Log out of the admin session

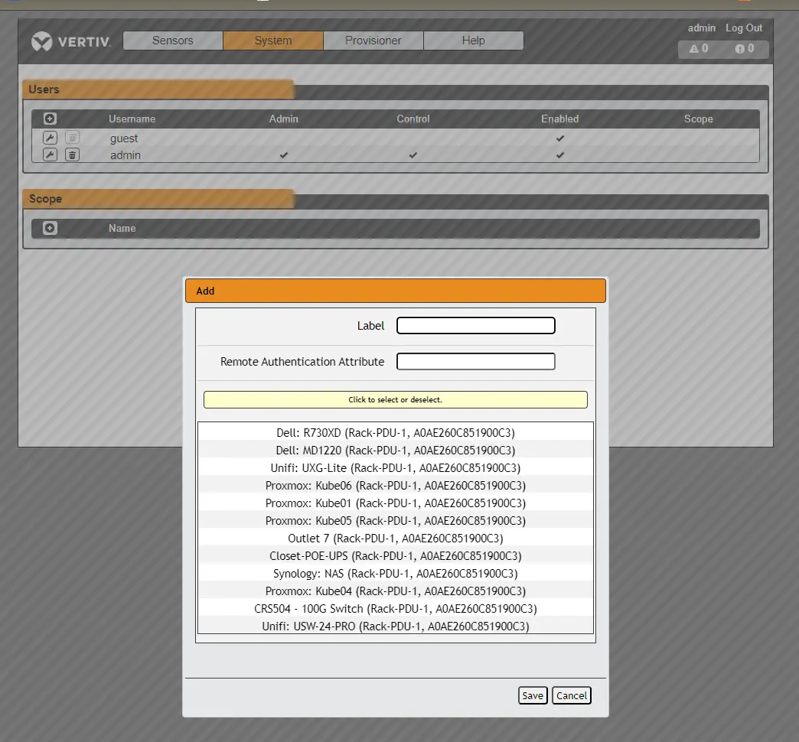click(744, 28)
